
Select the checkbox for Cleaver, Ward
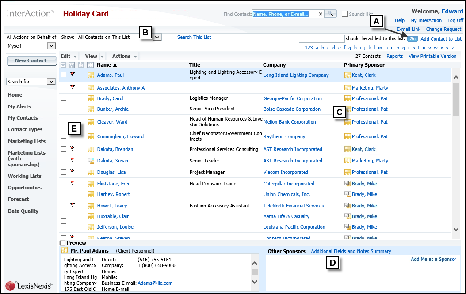click(x=63, y=122)
